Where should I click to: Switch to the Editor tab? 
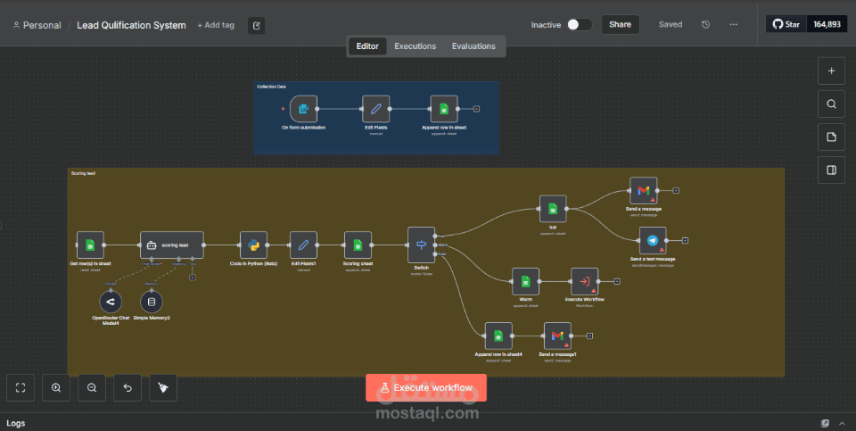point(367,46)
